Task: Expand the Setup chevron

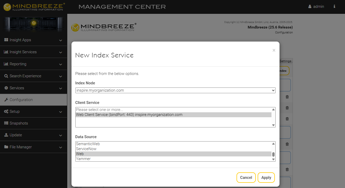Action: [60, 112]
